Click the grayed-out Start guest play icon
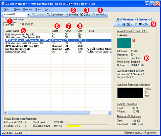Image resolution: width=161 pixels, height=136 pixels. point(119,24)
